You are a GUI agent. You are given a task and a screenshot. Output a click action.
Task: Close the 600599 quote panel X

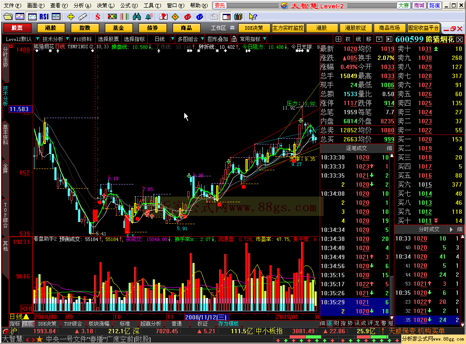[x=460, y=39]
